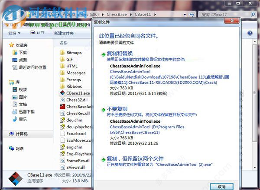Screen dimensions: 260x190
Task: Click the 取消 (Cancel) button in dialog
Action: click(221, 187)
